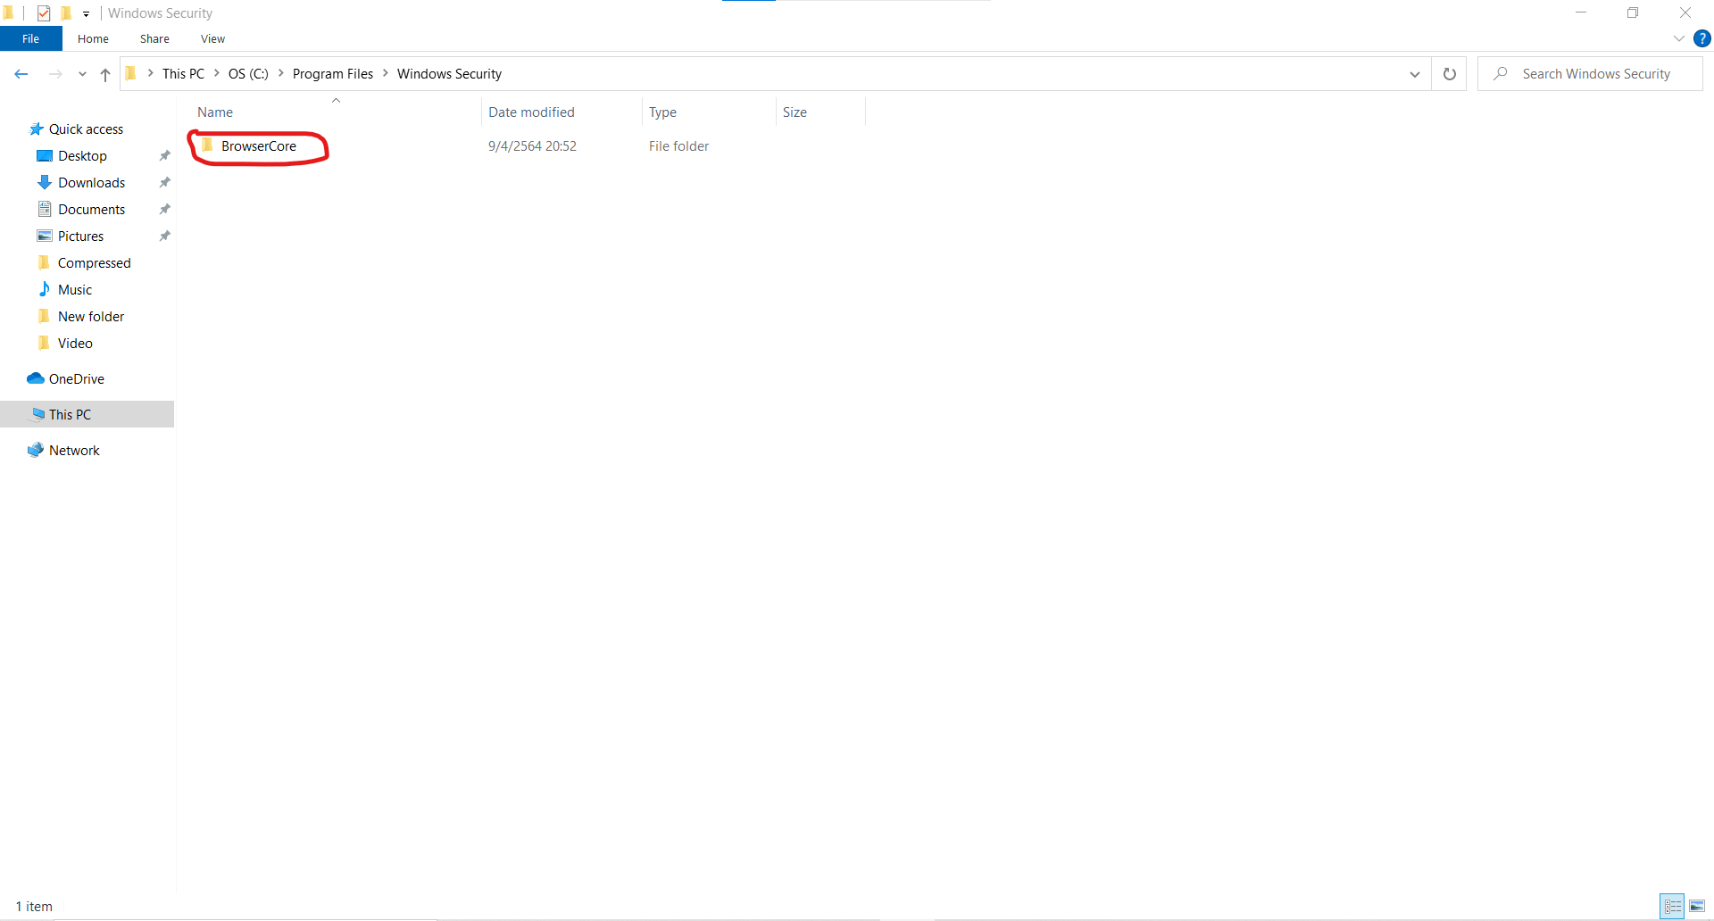The height and width of the screenshot is (921, 1714).
Task: Select Network in the navigation pane
Action: [x=74, y=451]
